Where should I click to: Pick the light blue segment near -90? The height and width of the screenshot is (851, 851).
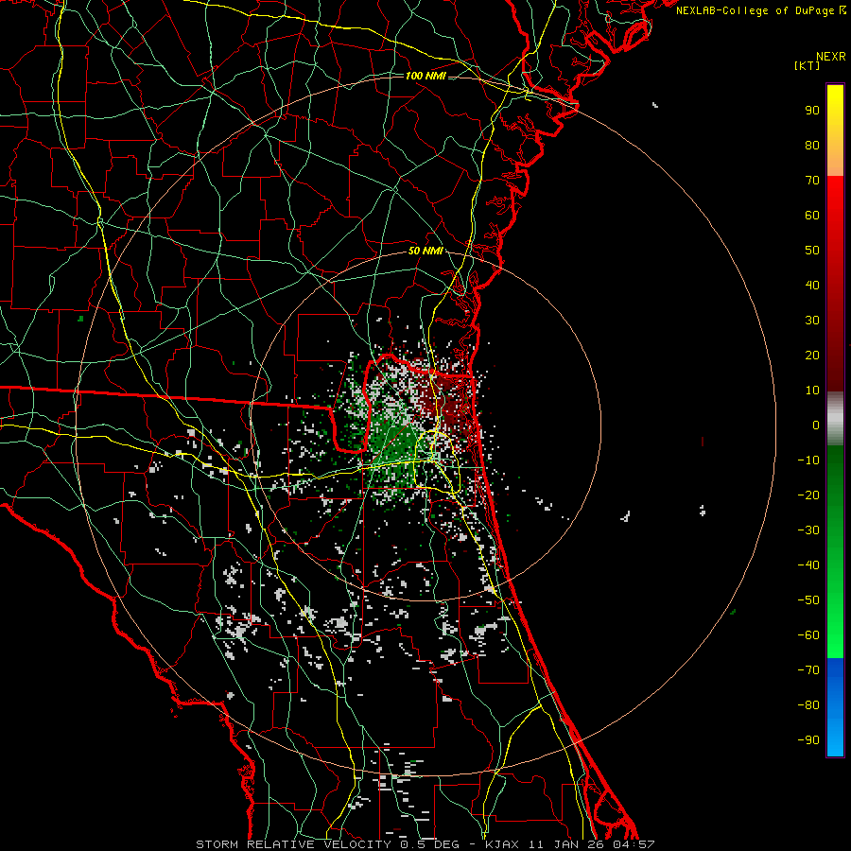[x=835, y=740]
